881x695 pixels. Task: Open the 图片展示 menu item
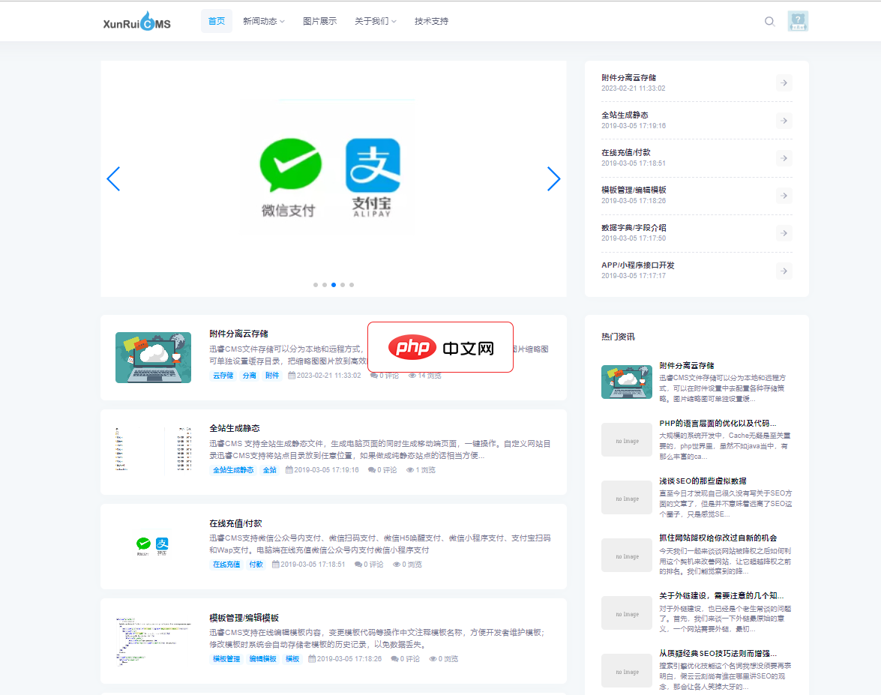click(x=319, y=21)
